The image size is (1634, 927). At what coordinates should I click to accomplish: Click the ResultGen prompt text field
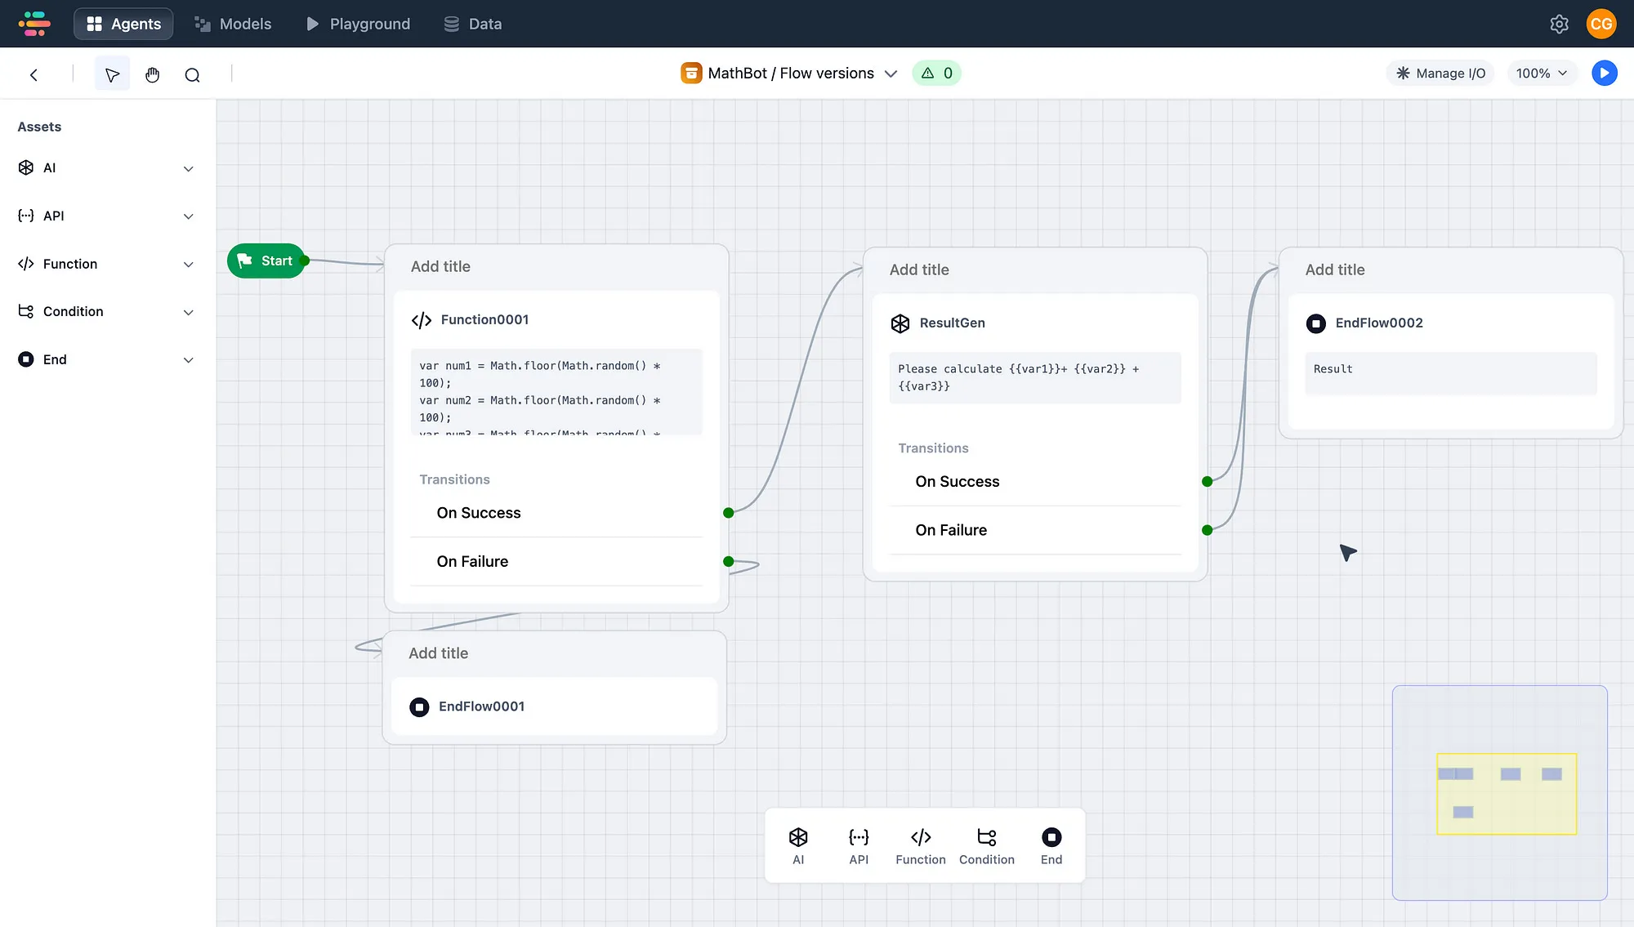(x=1034, y=377)
